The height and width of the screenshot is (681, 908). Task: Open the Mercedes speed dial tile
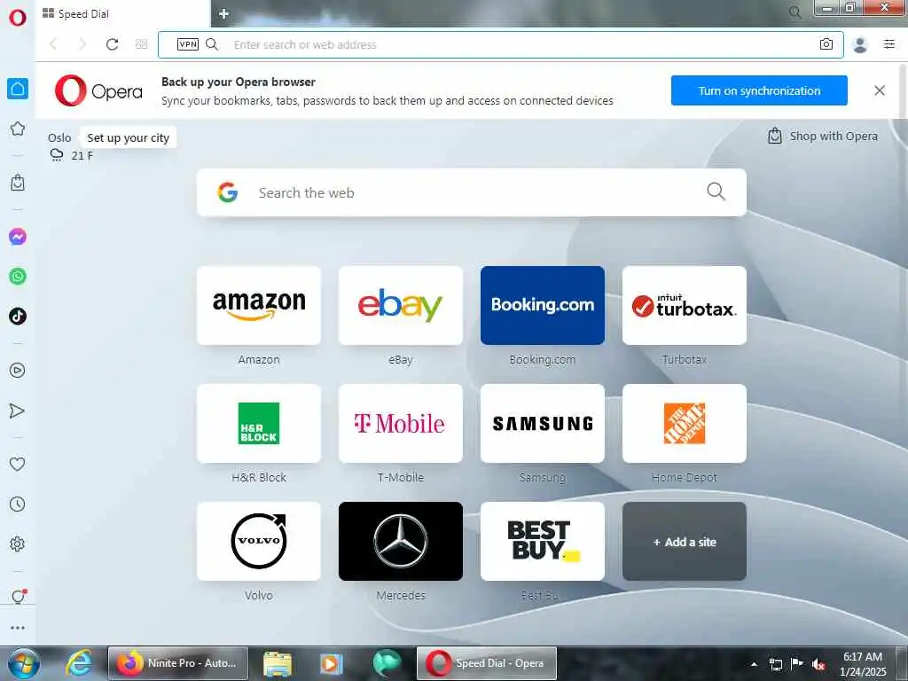tap(401, 542)
